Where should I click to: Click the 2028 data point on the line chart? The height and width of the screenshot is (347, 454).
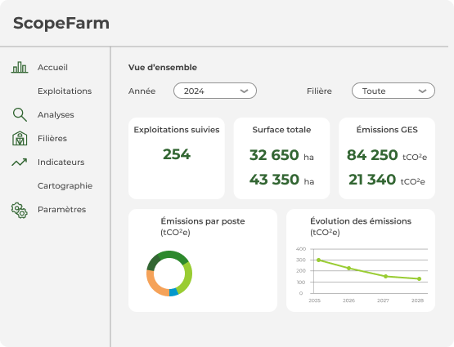click(420, 278)
